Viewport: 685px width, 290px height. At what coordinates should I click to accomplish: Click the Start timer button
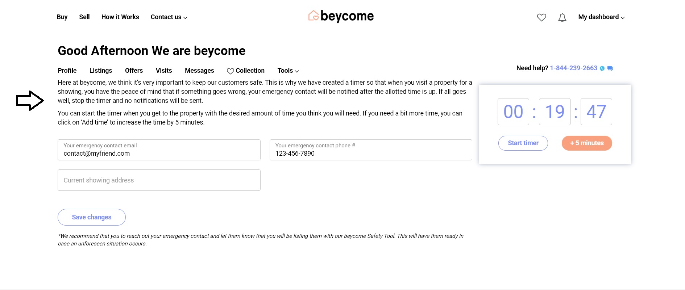click(x=523, y=143)
